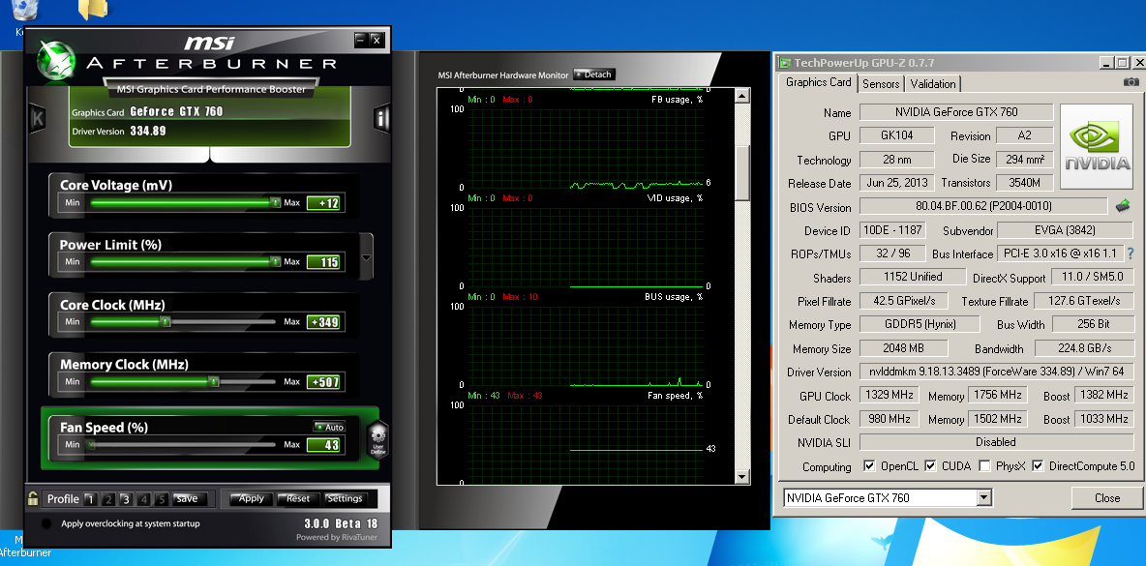The width and height of the screenshot is (1146, 566).
Task: Select profile slot 4
Action: click(x=144, y=499)
